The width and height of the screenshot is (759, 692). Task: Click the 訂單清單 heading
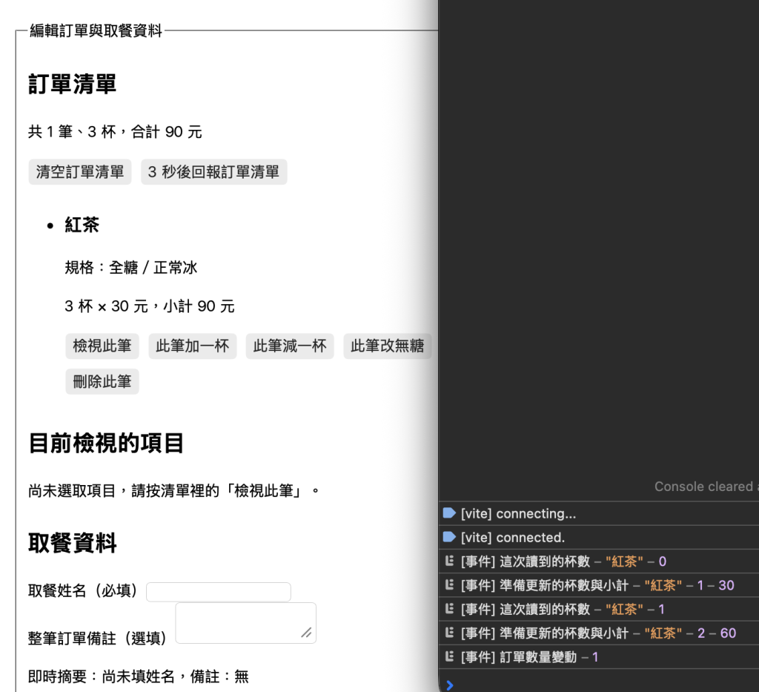pos(72,84)
